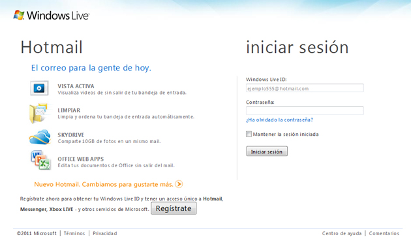Click the ©2011 Microsoft text

pyautogui.click(x=37, y=233)
